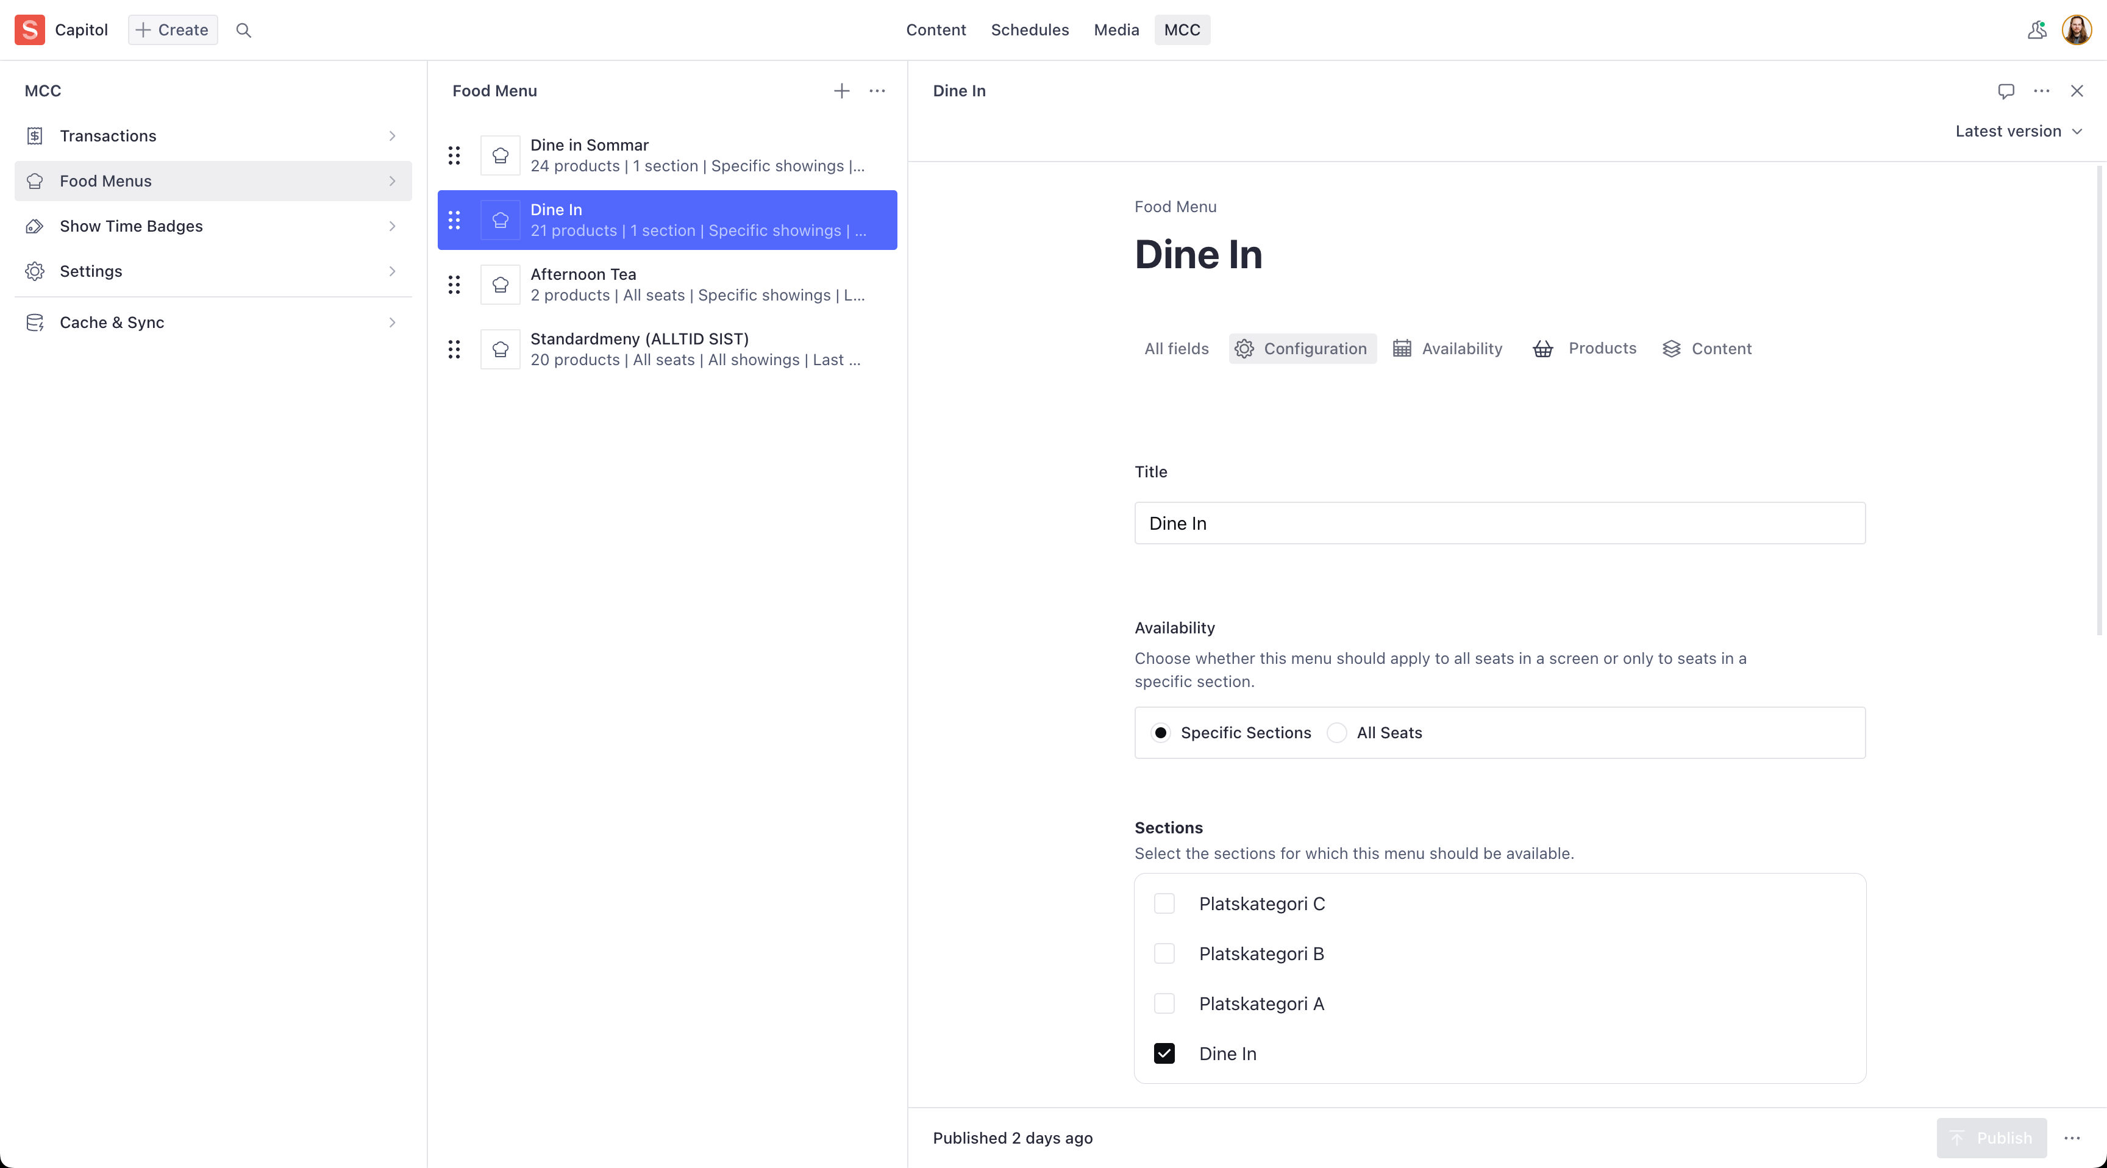Viewport: 2107px width, 1168px height.
Task: Expand Cache & Sync chevron
Action: 392,322
